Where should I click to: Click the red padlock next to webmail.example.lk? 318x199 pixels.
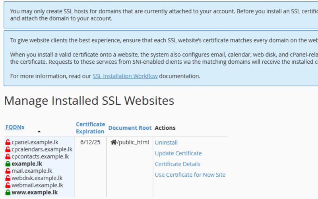click(8, 185)
